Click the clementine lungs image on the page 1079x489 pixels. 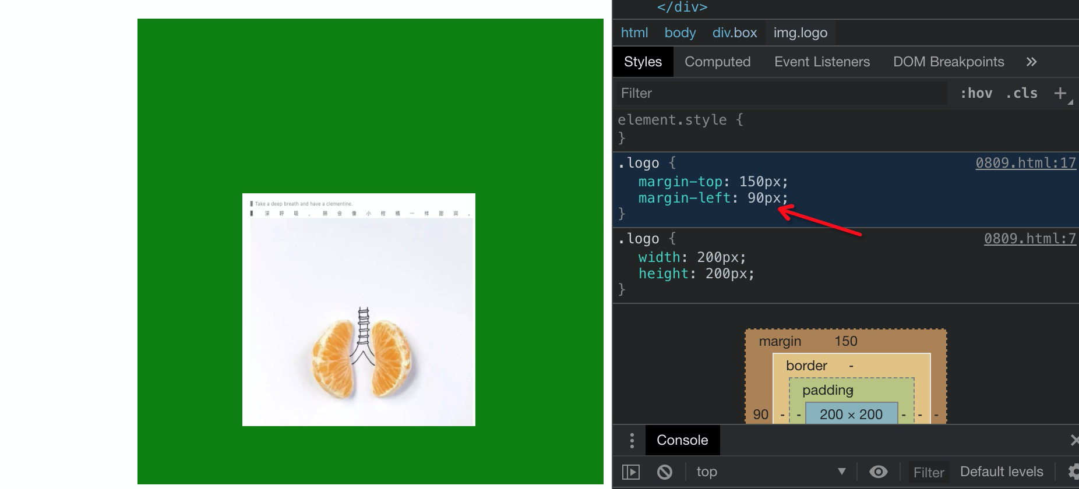359,310
